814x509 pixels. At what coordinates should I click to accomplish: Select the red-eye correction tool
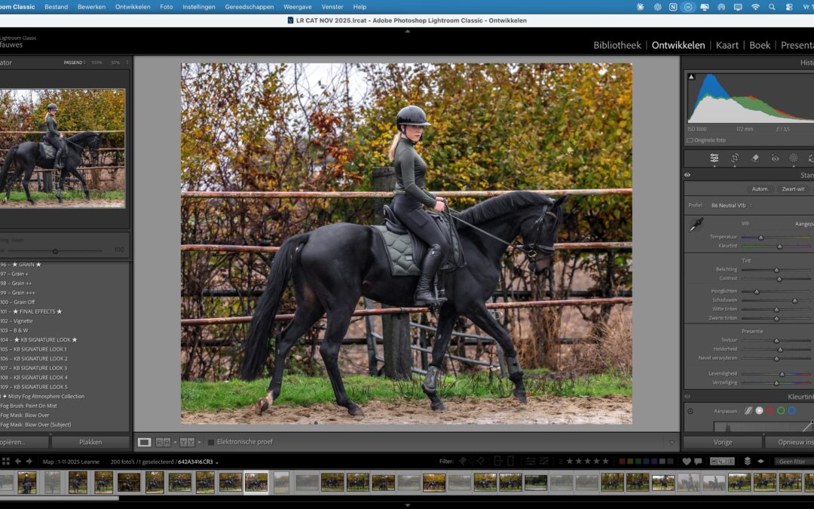coord(775,158)
